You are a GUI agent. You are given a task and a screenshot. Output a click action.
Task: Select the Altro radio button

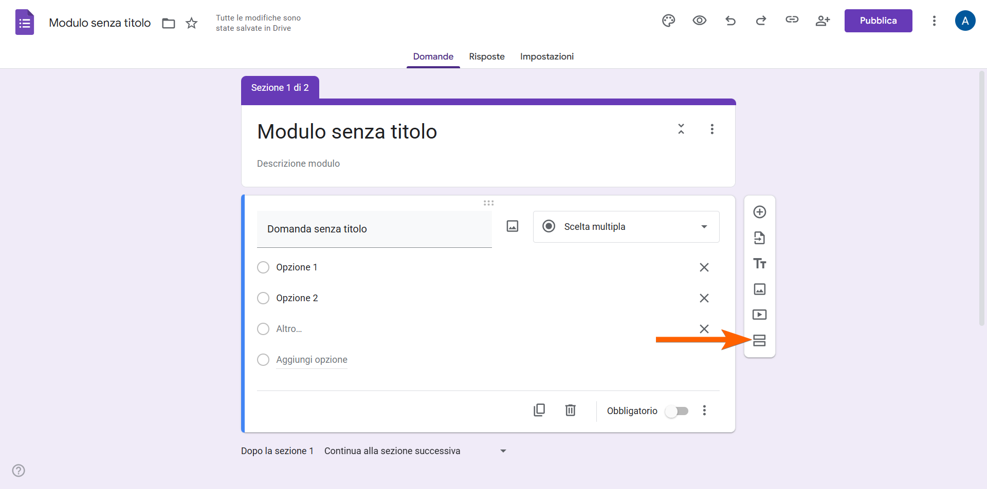[263, 329]
